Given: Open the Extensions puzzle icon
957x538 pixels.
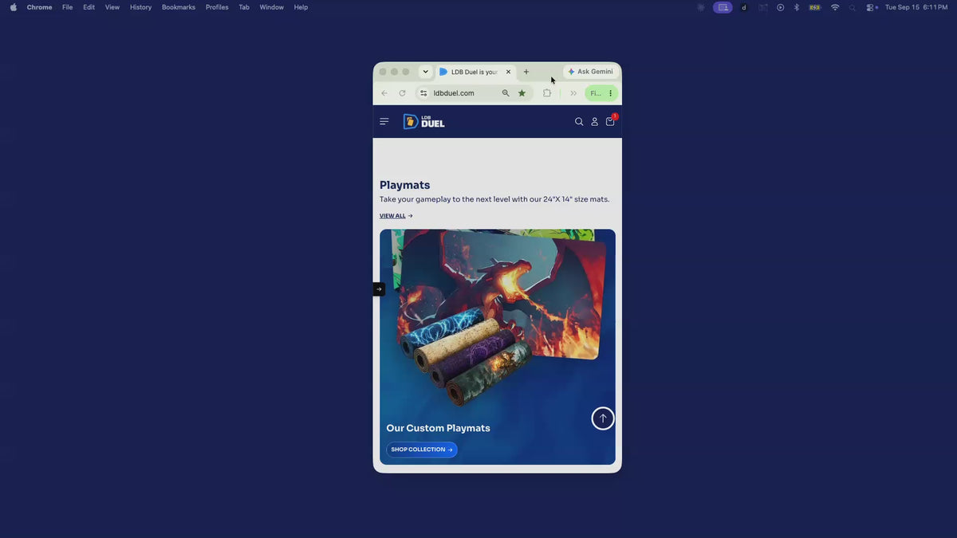Looking at the screenshot, I should click(547, 93).
